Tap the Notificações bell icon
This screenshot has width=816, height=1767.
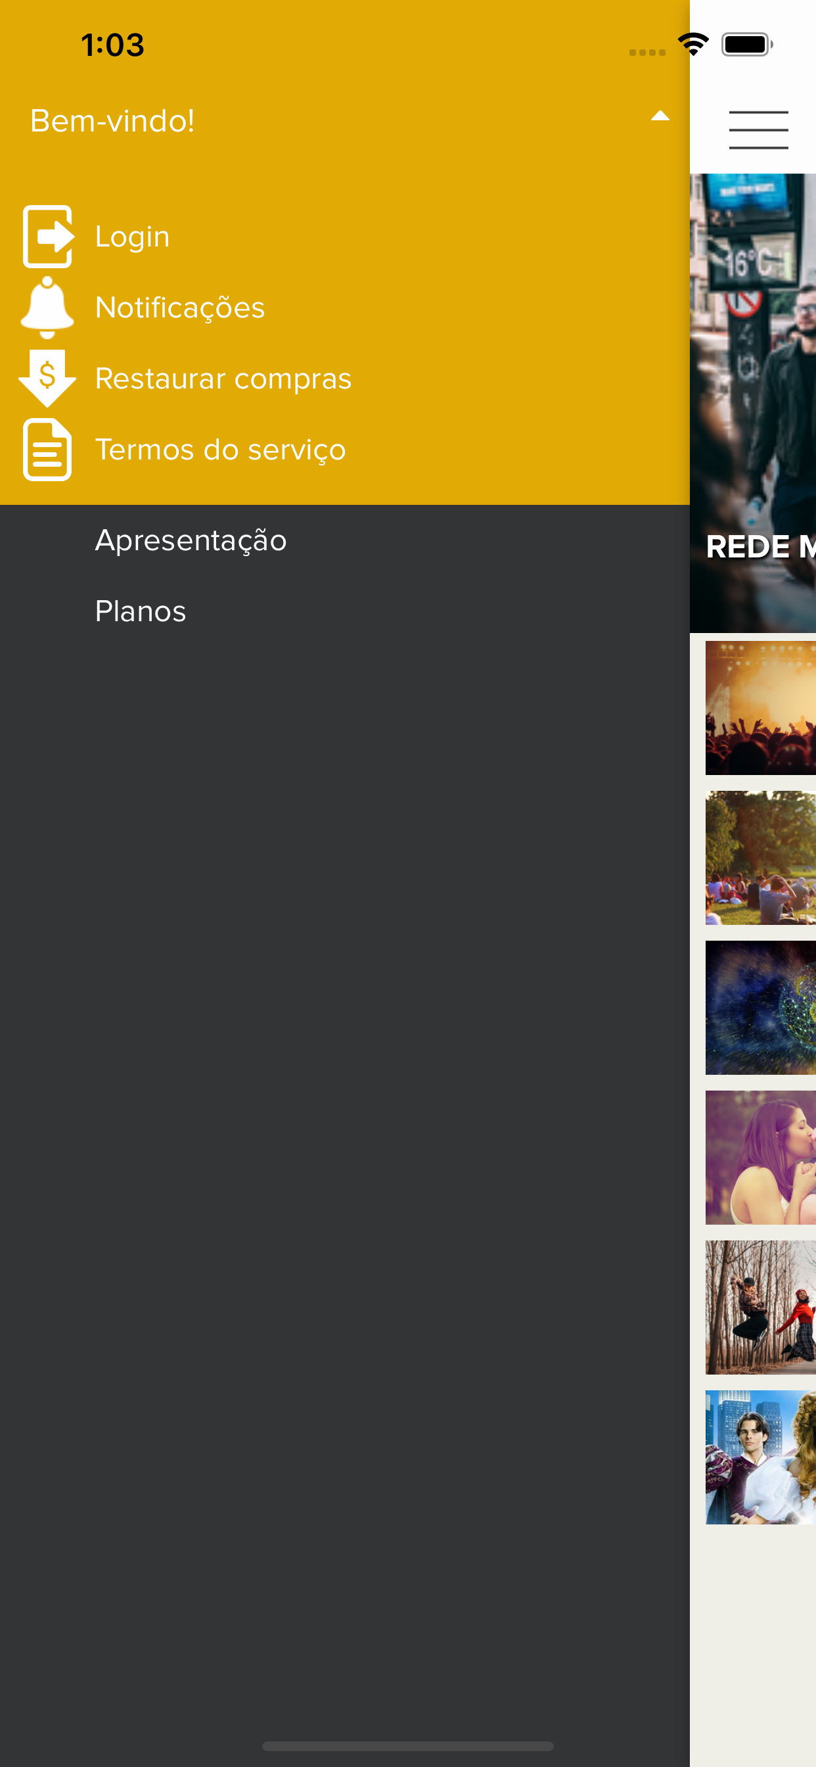(47, 307)
